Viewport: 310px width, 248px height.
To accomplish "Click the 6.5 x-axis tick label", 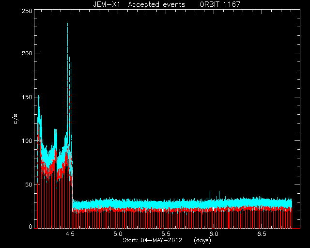I will coord(262,234).
